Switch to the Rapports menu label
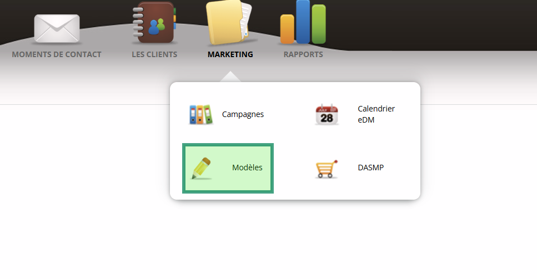Image resolution: width=537 pixels, height=279 pixels. (303, 54)
